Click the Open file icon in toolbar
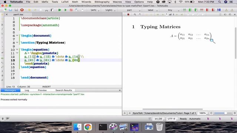This screenshot has height=133, width=237. (x=10, y=10)
